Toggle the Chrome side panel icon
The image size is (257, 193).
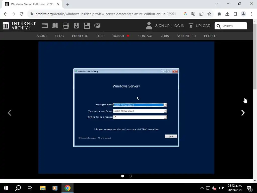(235, 14)
